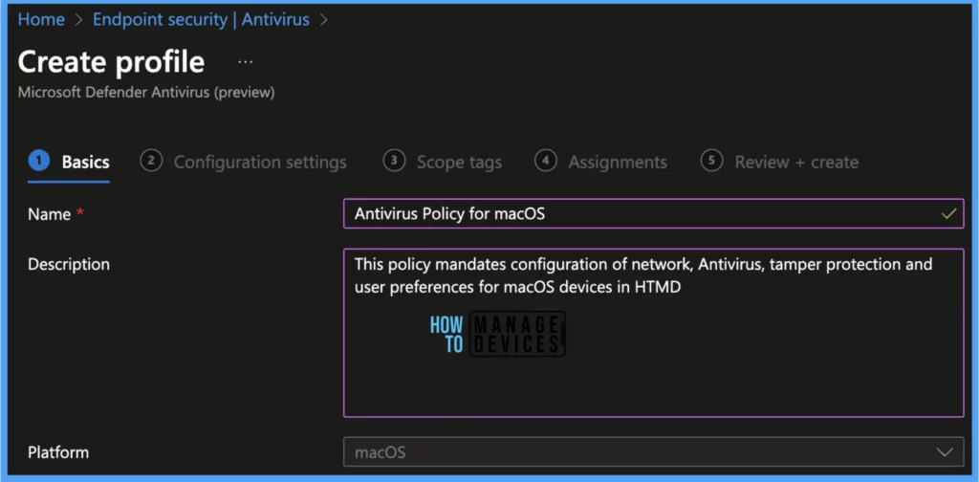
Task: Click the 'Description' field label
Action: (69, 264)
